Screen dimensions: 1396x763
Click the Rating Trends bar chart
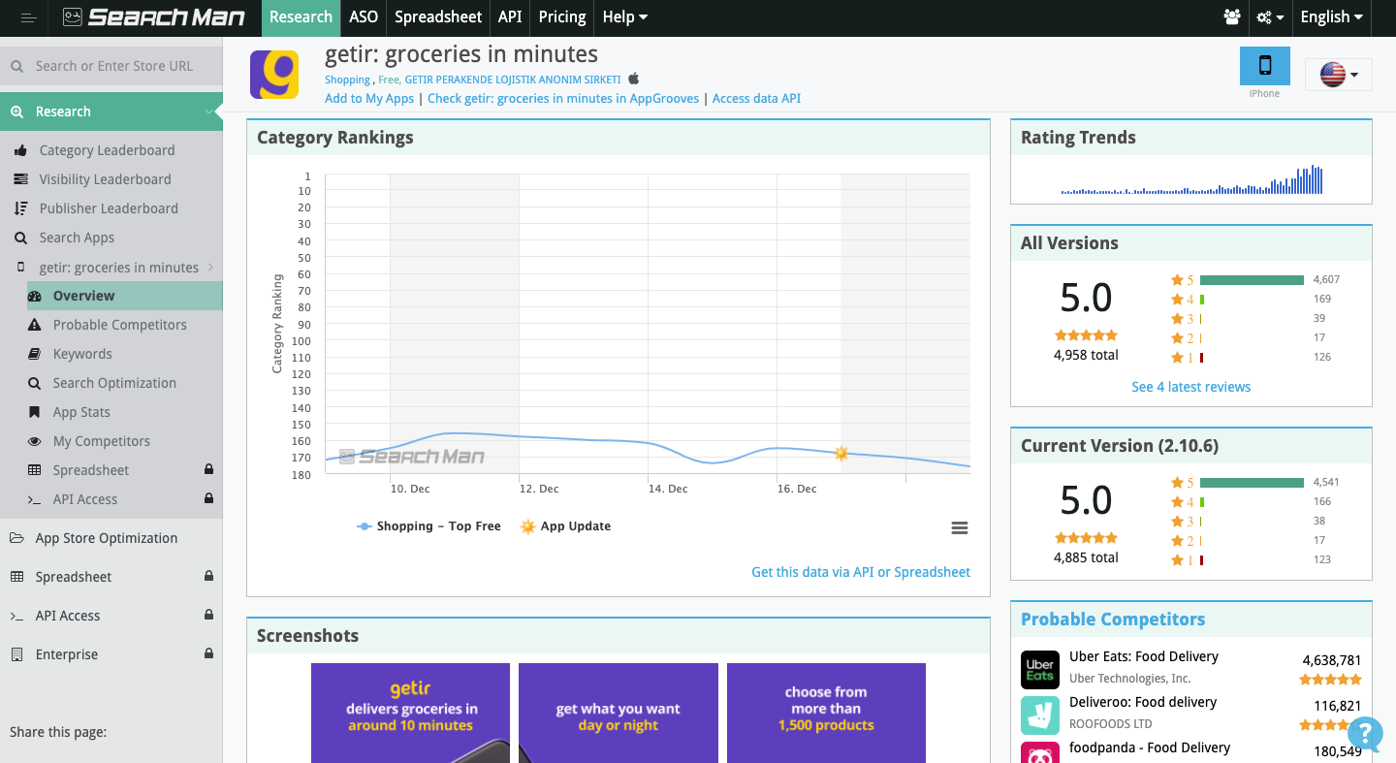click(x=1191, y=180)
